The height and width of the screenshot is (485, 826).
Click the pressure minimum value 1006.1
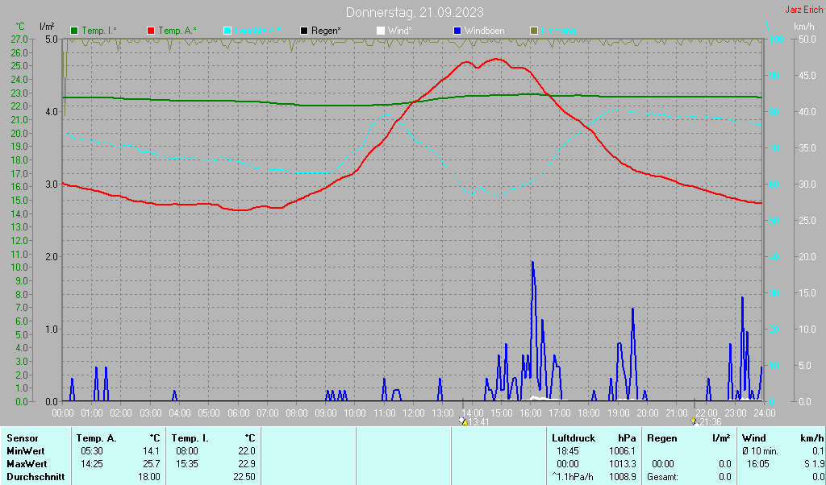(623, 451)
